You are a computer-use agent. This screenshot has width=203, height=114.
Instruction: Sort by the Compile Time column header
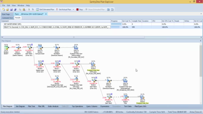[x=136, y=21]
